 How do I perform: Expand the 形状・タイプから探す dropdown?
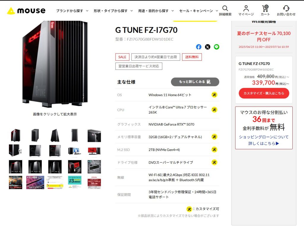click(x=113, y=11)
